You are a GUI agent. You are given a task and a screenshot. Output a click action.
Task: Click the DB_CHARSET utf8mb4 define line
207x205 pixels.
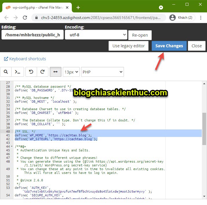click(47, 113)
